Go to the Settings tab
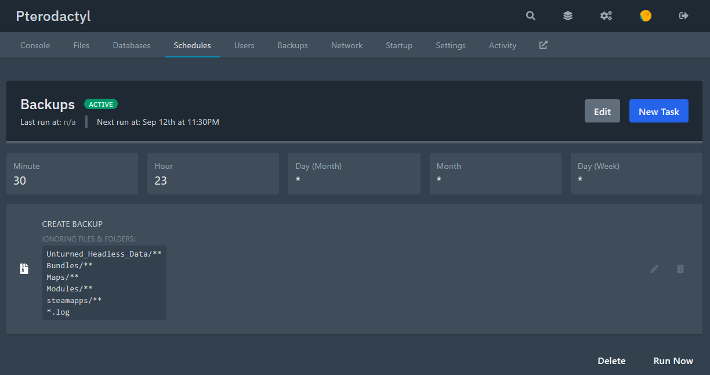710x375 pixels. pos(451,45)
